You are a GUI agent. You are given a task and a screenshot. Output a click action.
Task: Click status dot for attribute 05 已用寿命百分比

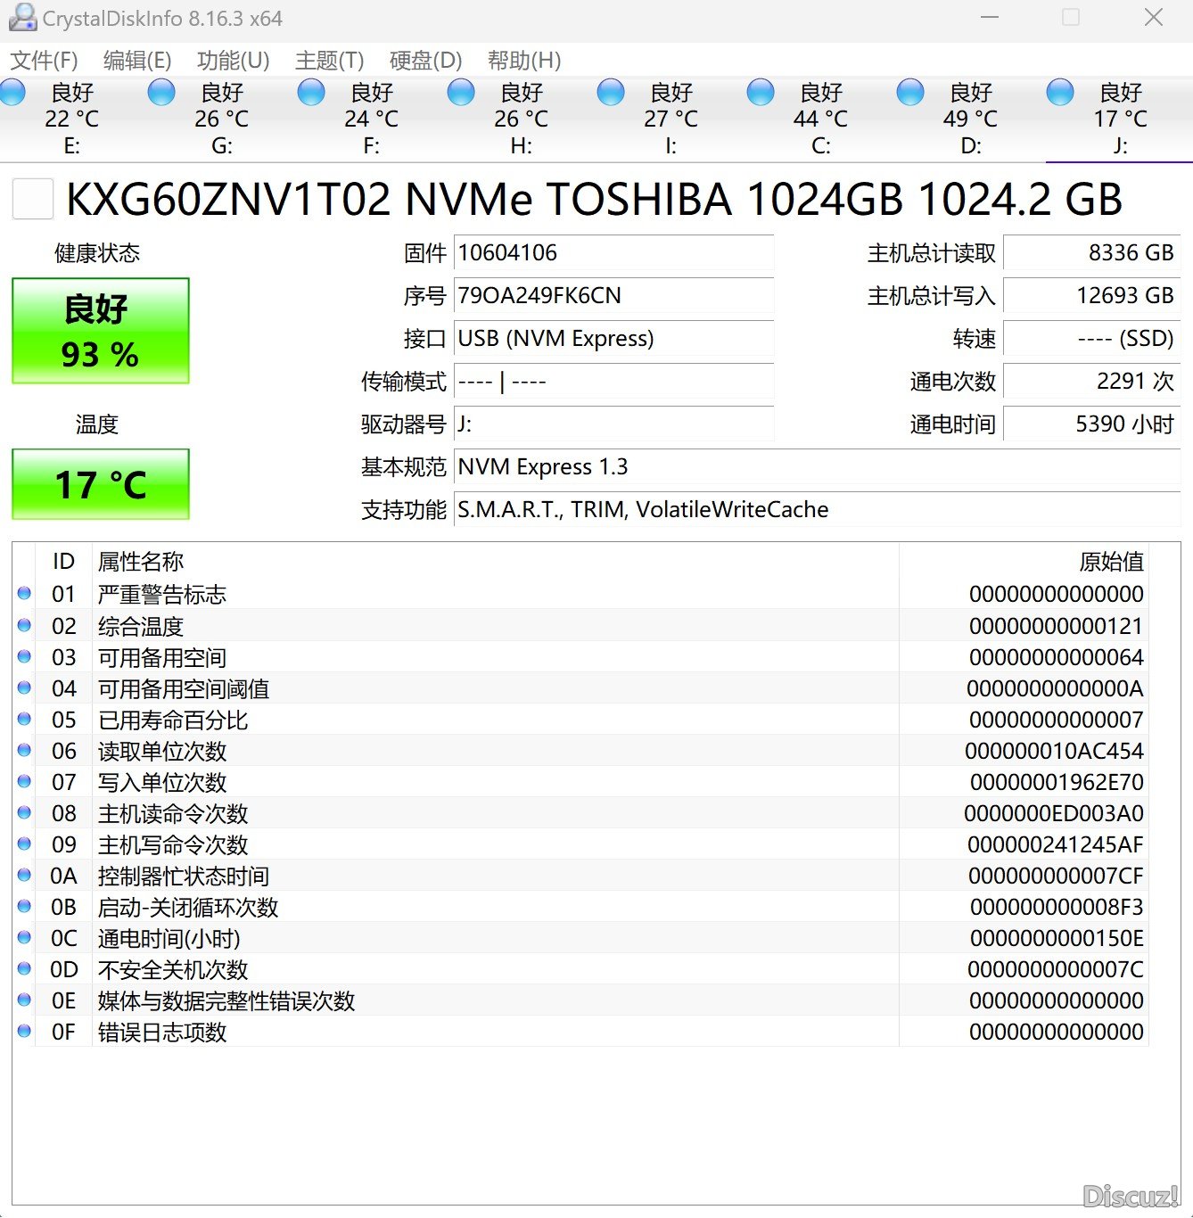tap(24, 719)
